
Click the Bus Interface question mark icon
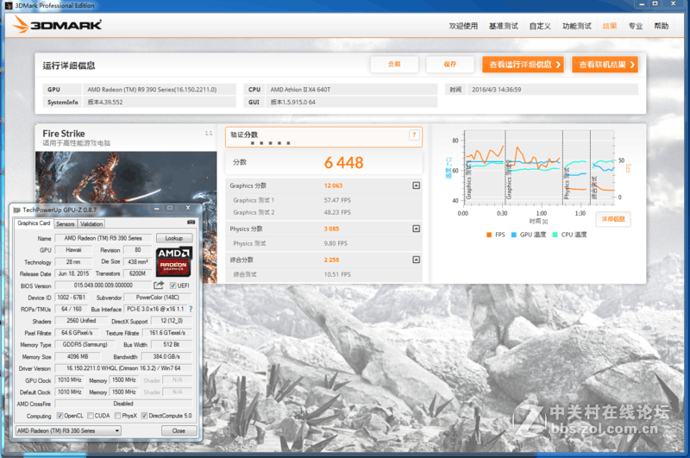click(x=191, y=310)
